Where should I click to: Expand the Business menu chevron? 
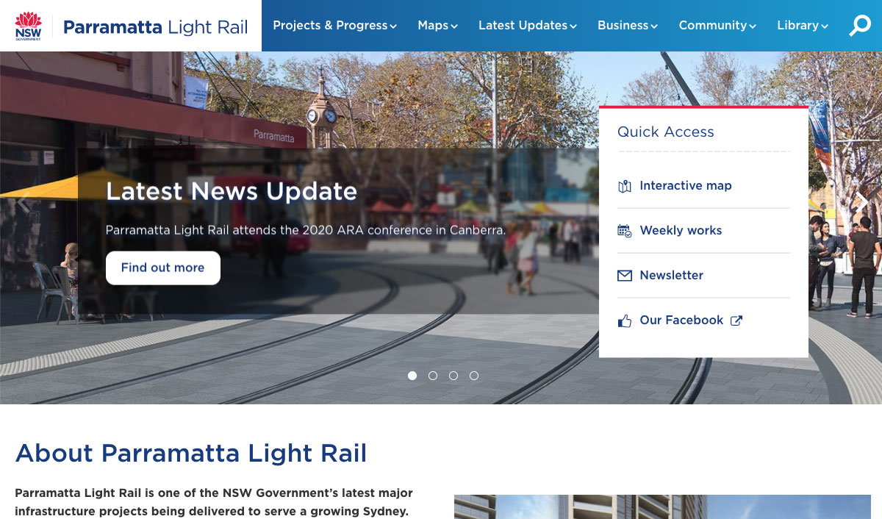654,26
